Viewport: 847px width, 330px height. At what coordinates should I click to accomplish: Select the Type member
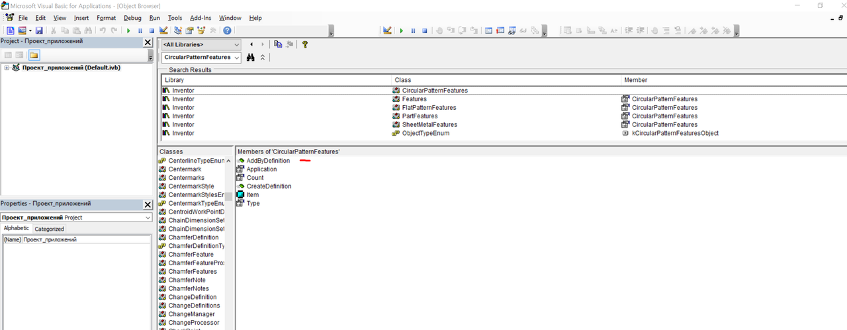[x=253, y=204]
